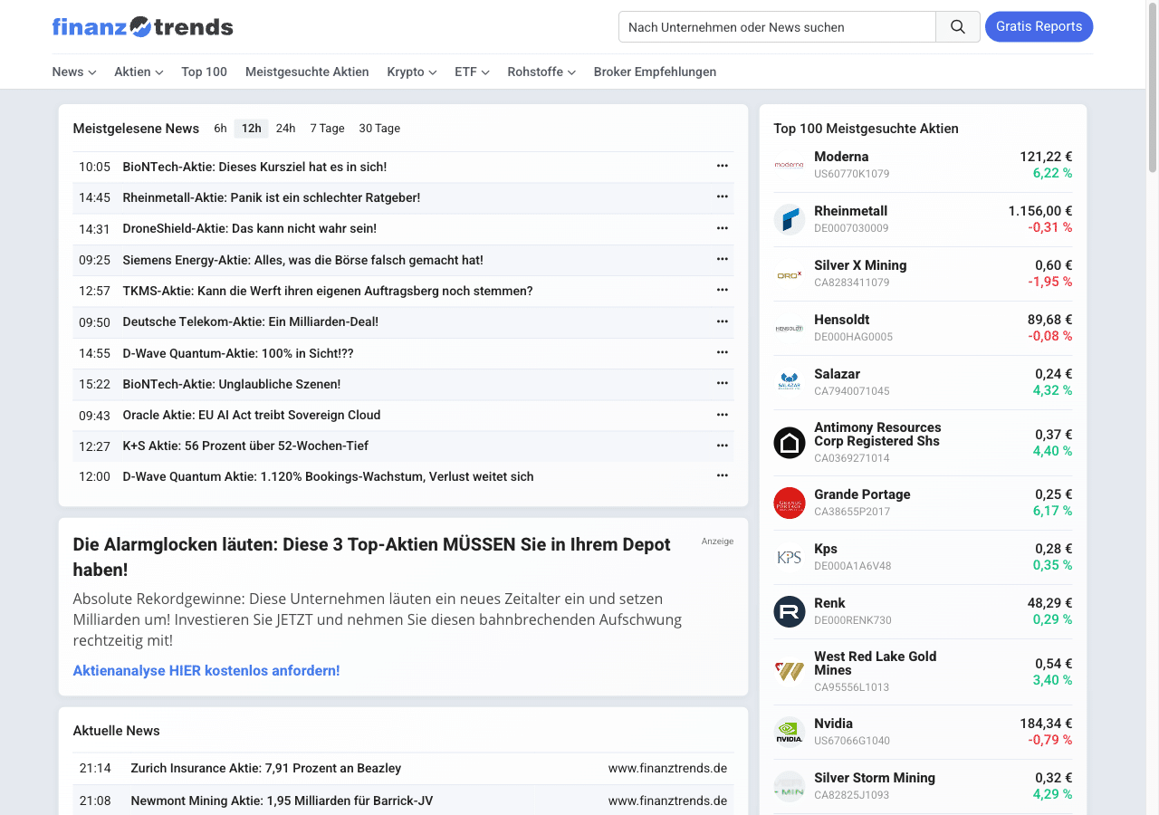This screenshot has width=1159, height=815.
Task: Open three-dot menu for Rheinmetall Panik news
Action: (723, 197)
